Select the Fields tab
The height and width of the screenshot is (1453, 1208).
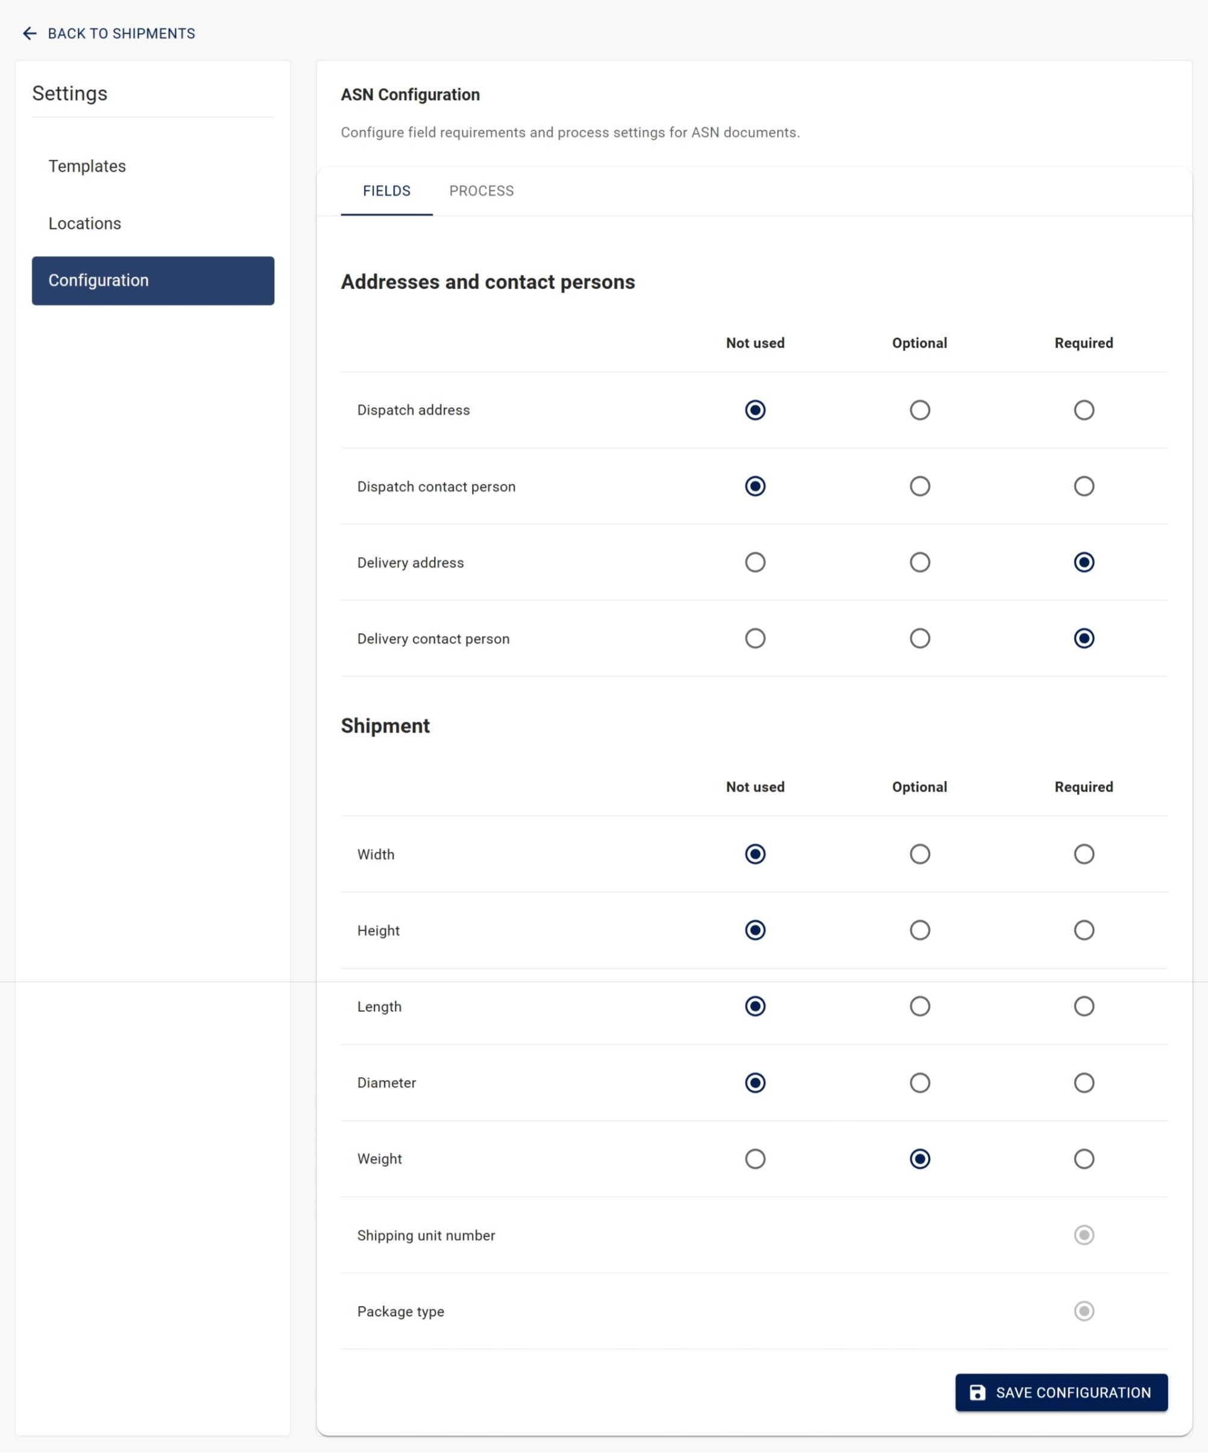[386, 191]
